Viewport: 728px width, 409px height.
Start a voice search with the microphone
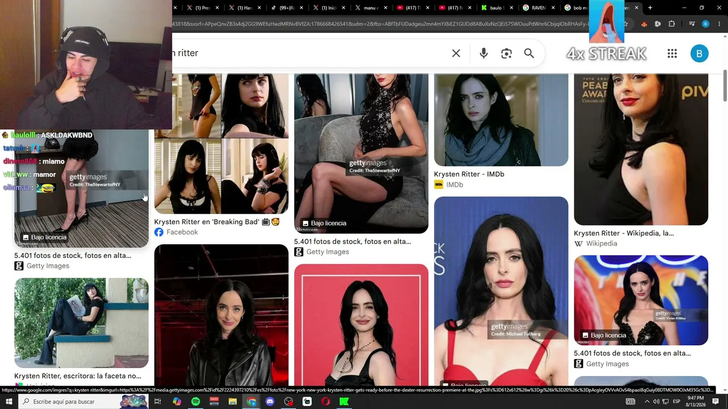pyautogui.click(x=483, y=53)
